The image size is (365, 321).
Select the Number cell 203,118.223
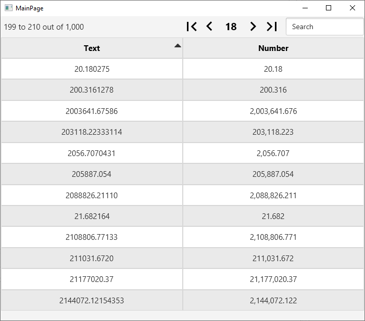coord(273,132)
